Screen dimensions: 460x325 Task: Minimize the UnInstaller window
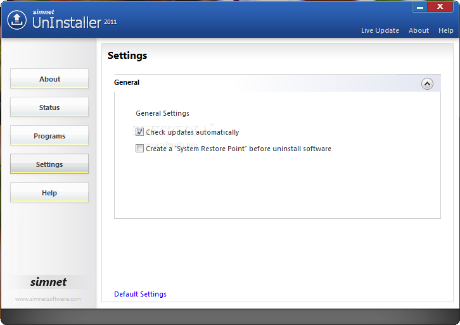pos(420,7)
